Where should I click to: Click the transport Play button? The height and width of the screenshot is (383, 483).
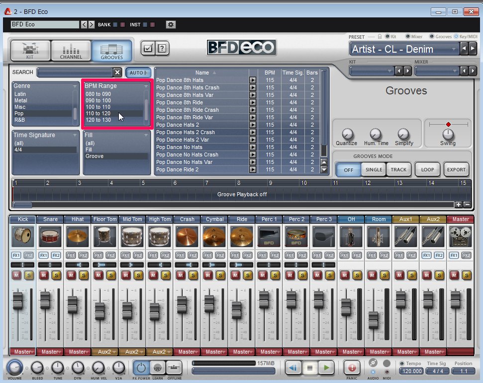tap(326, 368)
